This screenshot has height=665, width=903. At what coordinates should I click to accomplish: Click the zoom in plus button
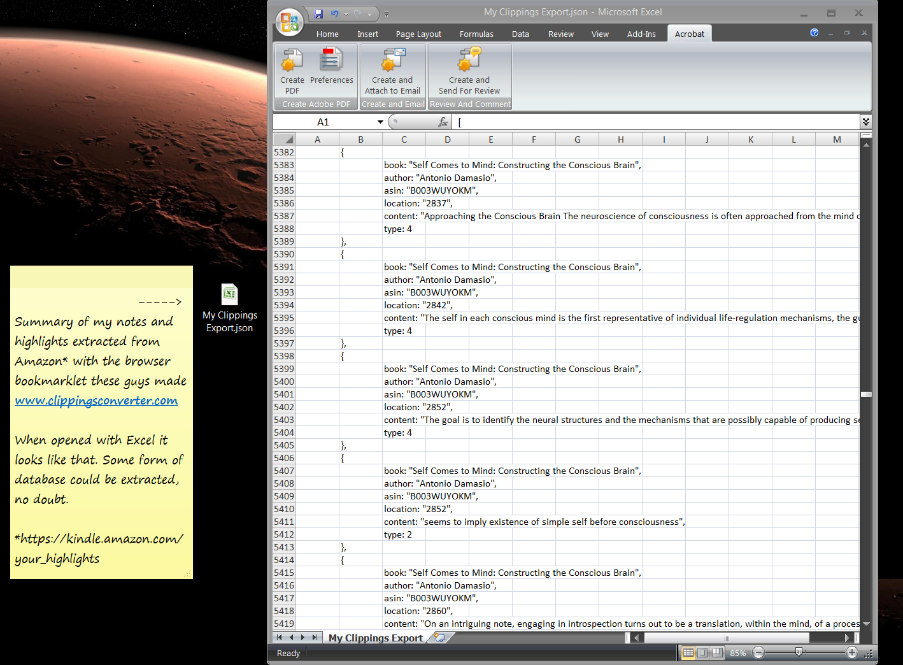(851, 652)
